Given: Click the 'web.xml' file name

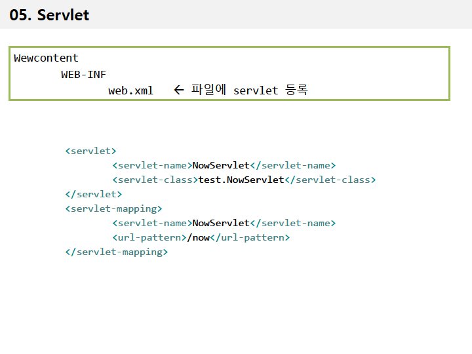Looking at the screenshot, I should click(130, 90).
